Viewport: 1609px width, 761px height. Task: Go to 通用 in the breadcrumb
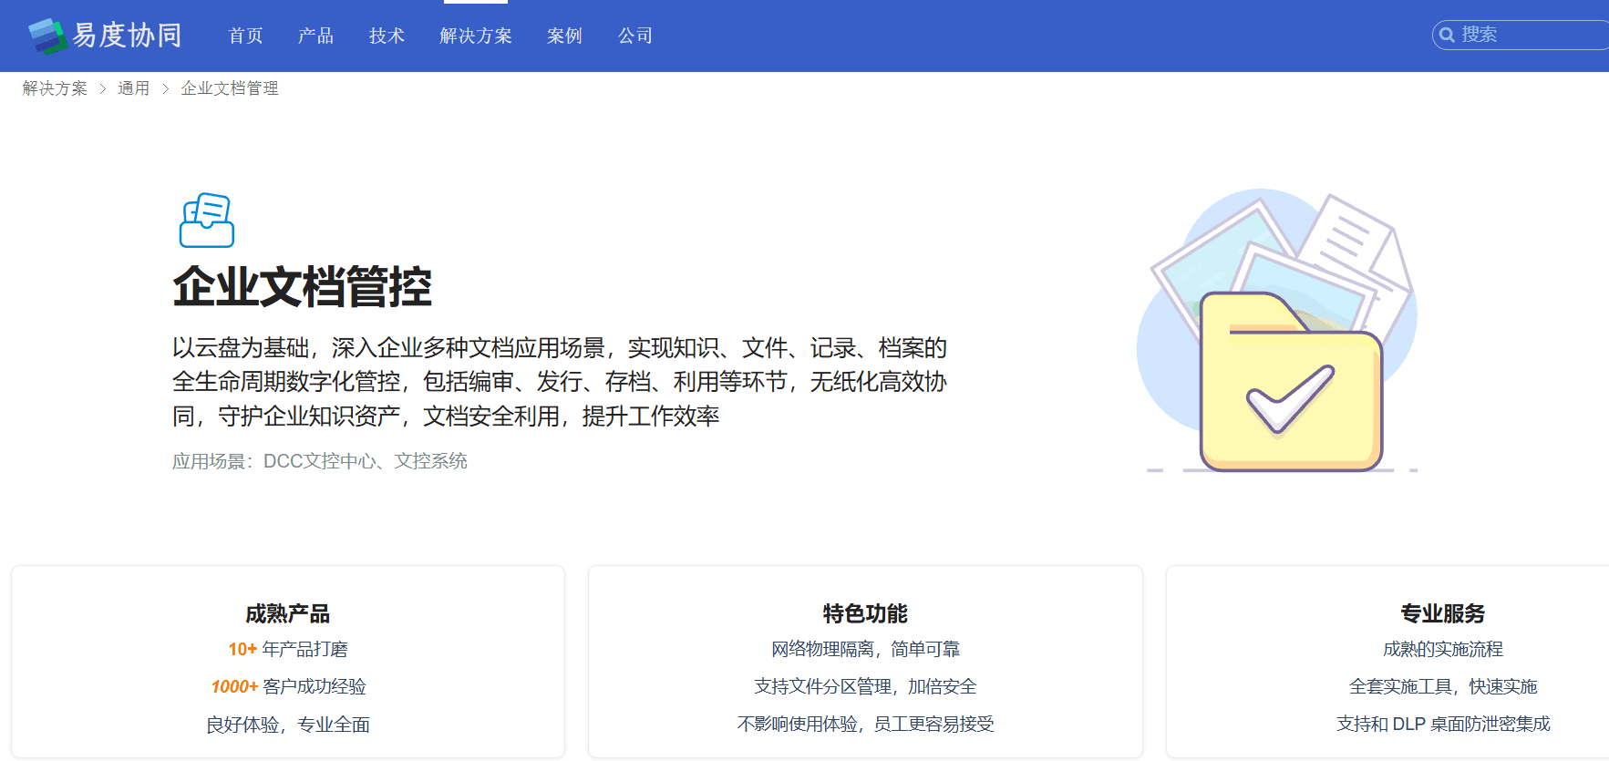pos(134,88)
